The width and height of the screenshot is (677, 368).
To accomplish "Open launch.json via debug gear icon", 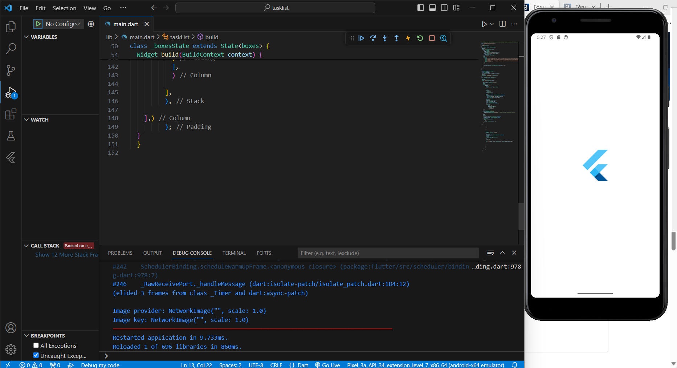I will click(x=91, y=24).
